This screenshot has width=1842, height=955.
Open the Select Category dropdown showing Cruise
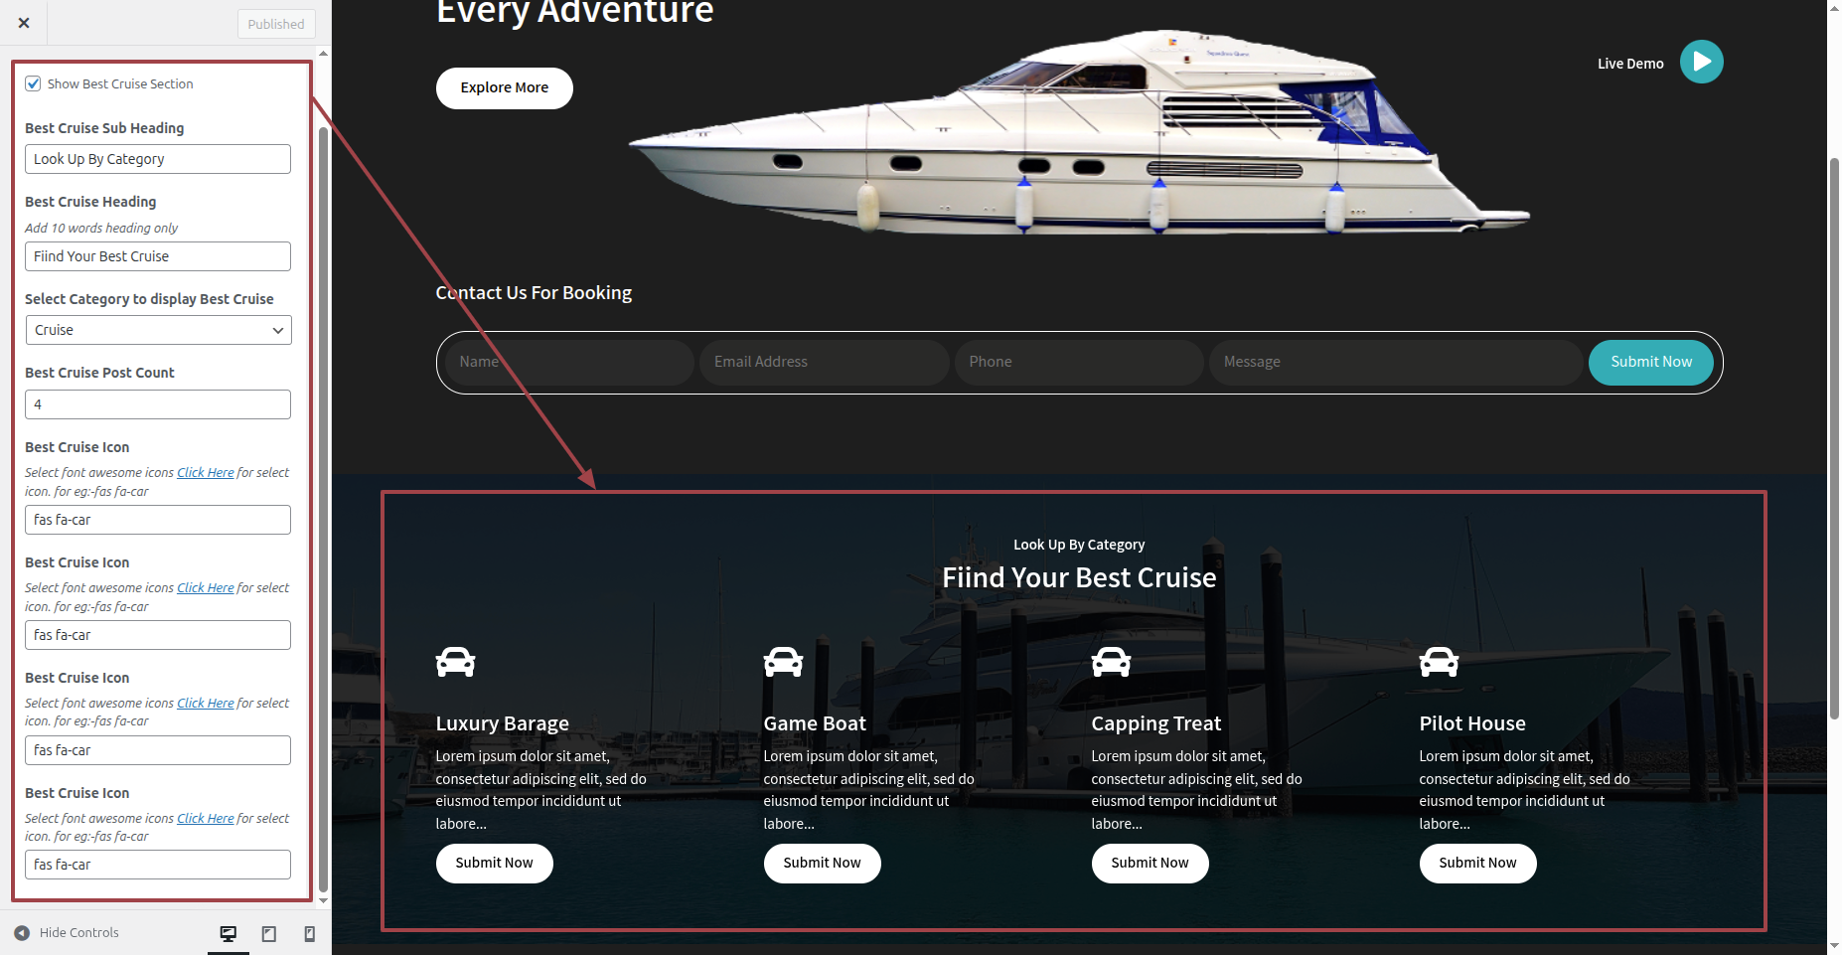click(158, 330)
